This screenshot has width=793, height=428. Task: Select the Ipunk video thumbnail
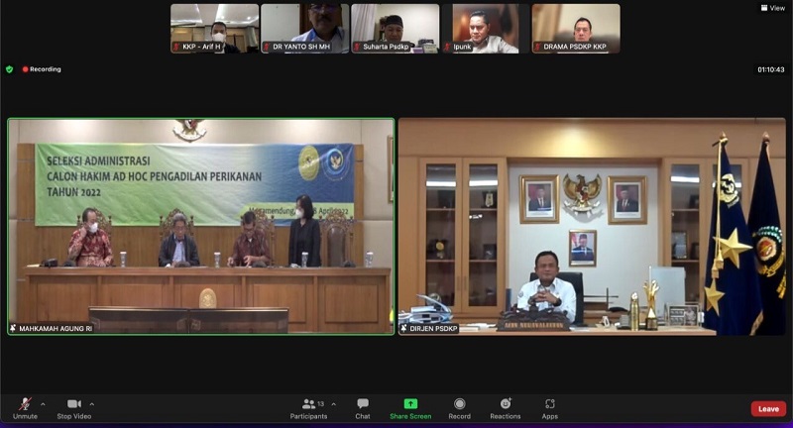click(486, 29)
